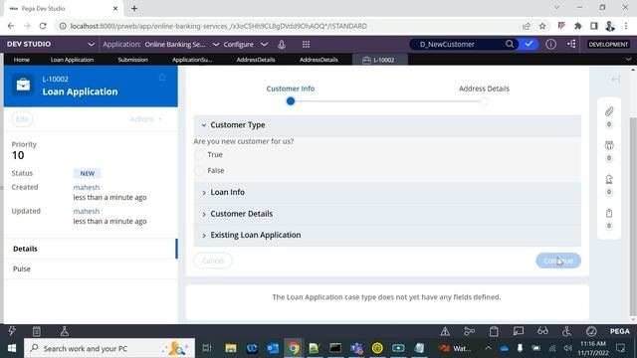Image resolution: width=637 pixels, height=358 pixels.
Task: Reload the page in the browser
Action: 43,26
